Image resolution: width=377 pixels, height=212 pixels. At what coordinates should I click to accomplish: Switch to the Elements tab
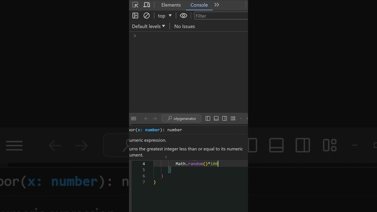[x=171, y=5]
